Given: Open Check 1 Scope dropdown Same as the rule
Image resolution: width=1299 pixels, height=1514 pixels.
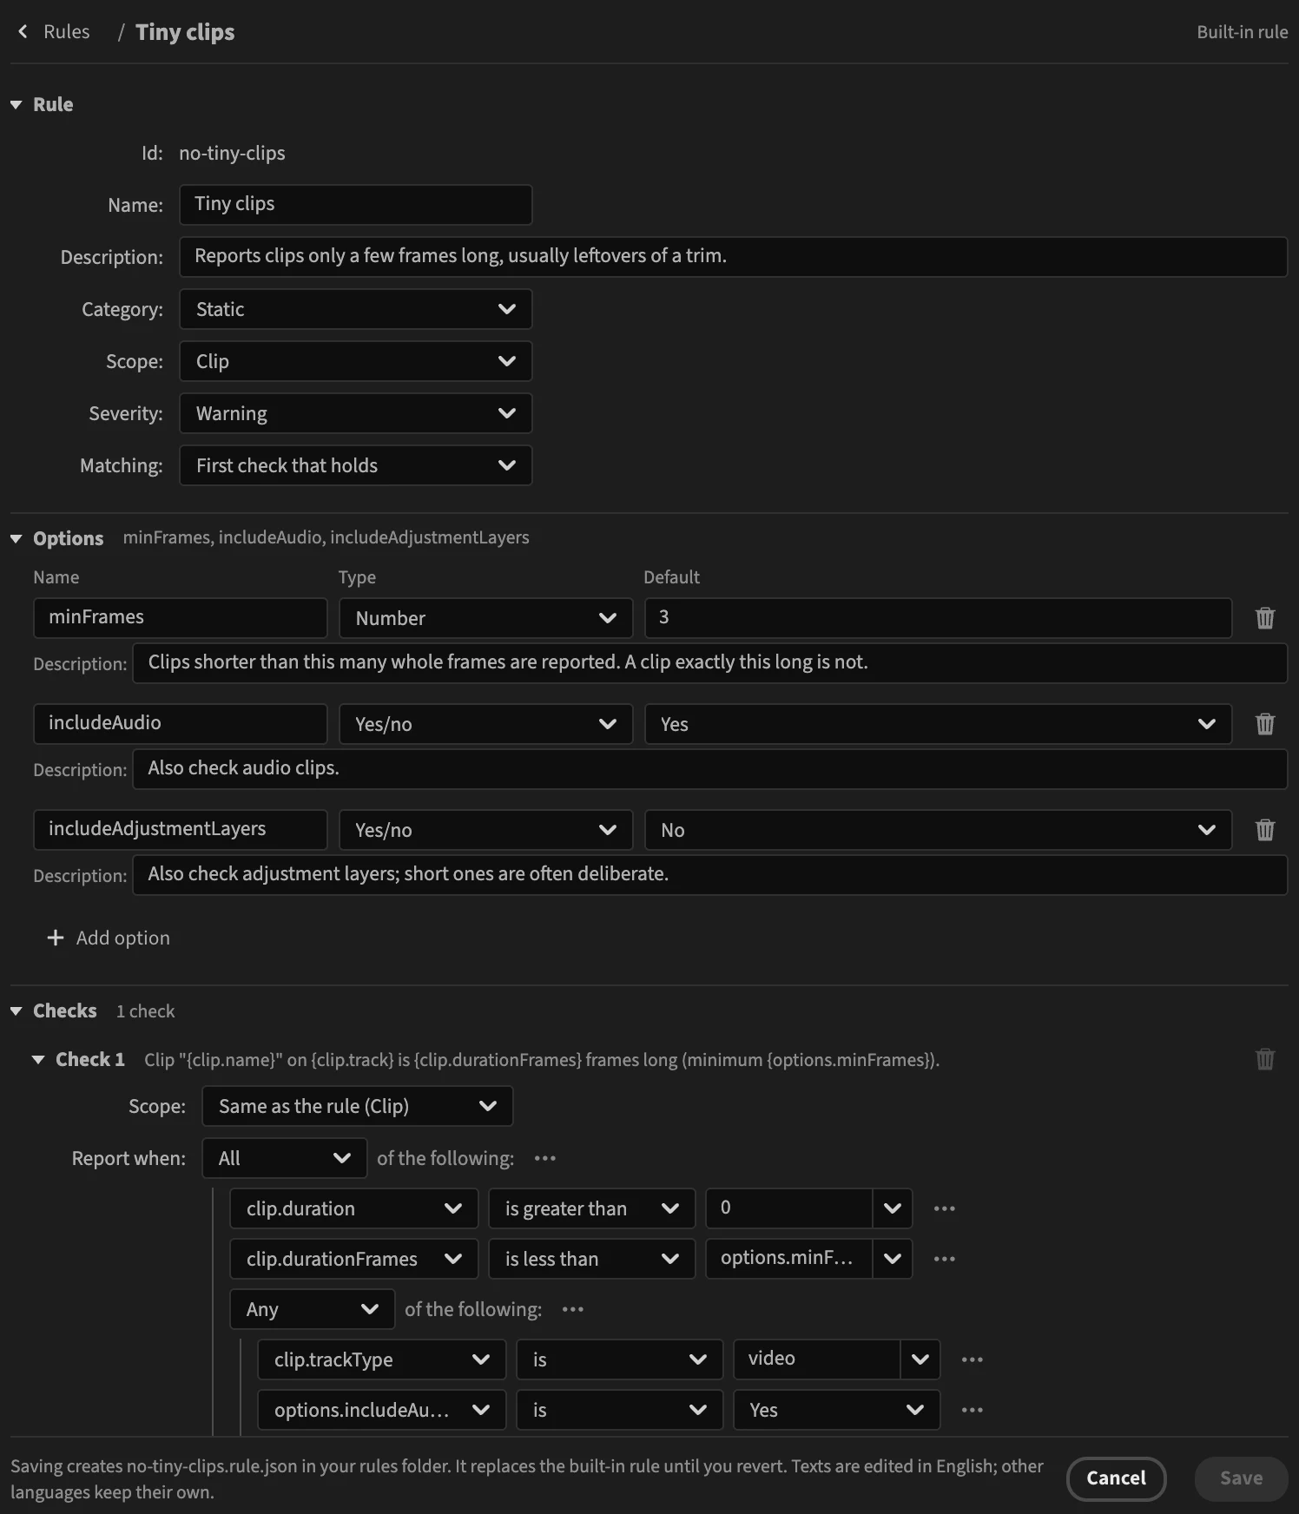Looking at the screenshot, I should click(x=358, y=1106).
